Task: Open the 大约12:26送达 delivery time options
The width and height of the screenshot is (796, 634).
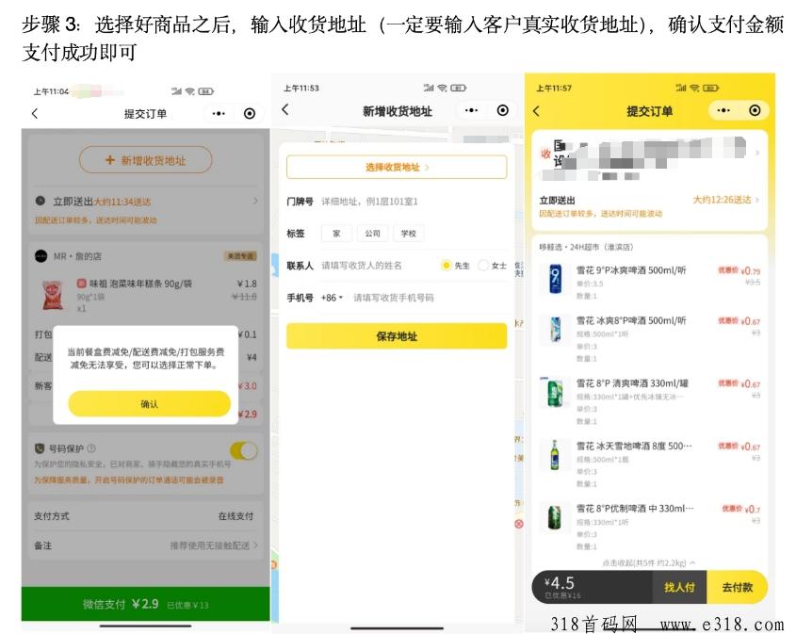Action: pyautogui.click(x=726, y=200)
